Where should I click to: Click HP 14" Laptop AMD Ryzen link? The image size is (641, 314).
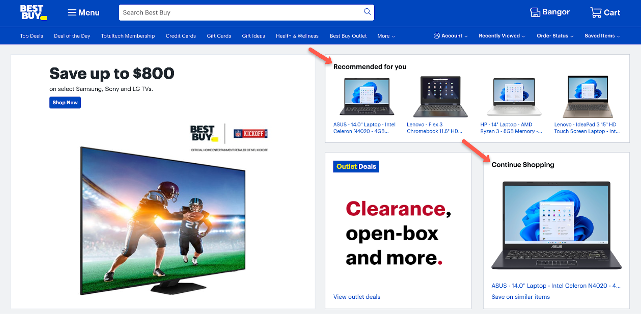click(x=511, y=128)
